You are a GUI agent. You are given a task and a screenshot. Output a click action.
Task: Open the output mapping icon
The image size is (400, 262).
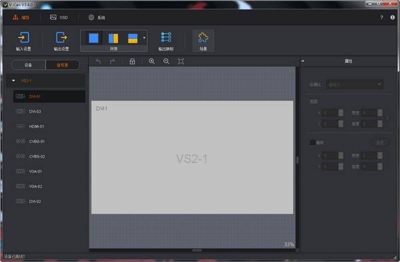(166, 37)
